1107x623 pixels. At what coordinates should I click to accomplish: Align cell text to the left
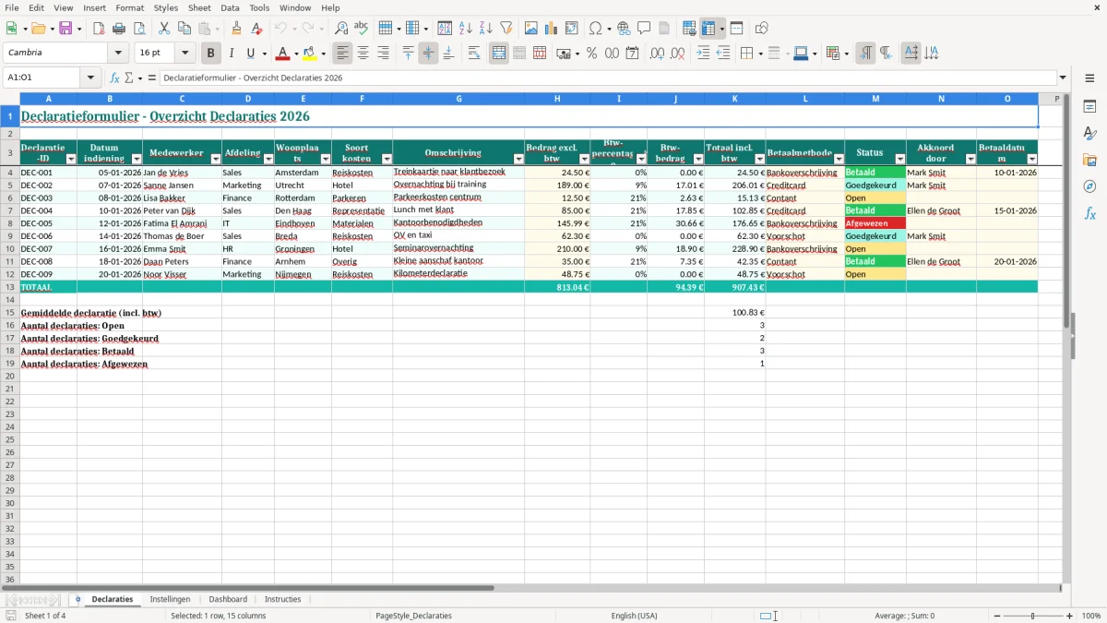342,54
